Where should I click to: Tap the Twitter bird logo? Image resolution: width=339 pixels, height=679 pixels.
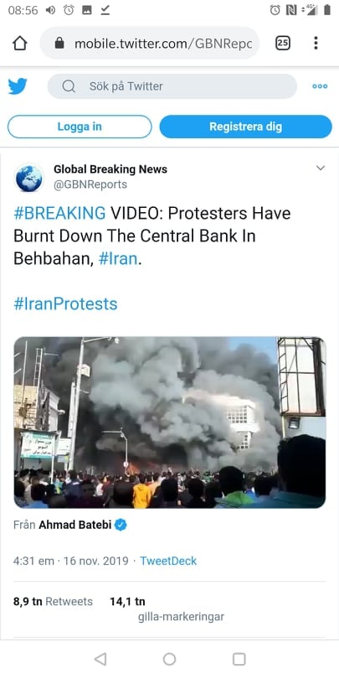point(18,86)
